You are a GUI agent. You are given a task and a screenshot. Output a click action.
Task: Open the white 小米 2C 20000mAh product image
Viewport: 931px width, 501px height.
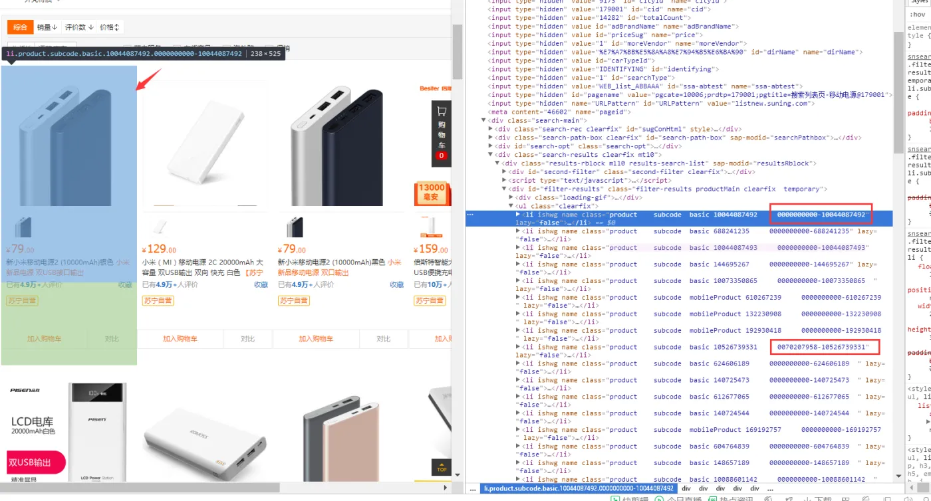(205, 143)
